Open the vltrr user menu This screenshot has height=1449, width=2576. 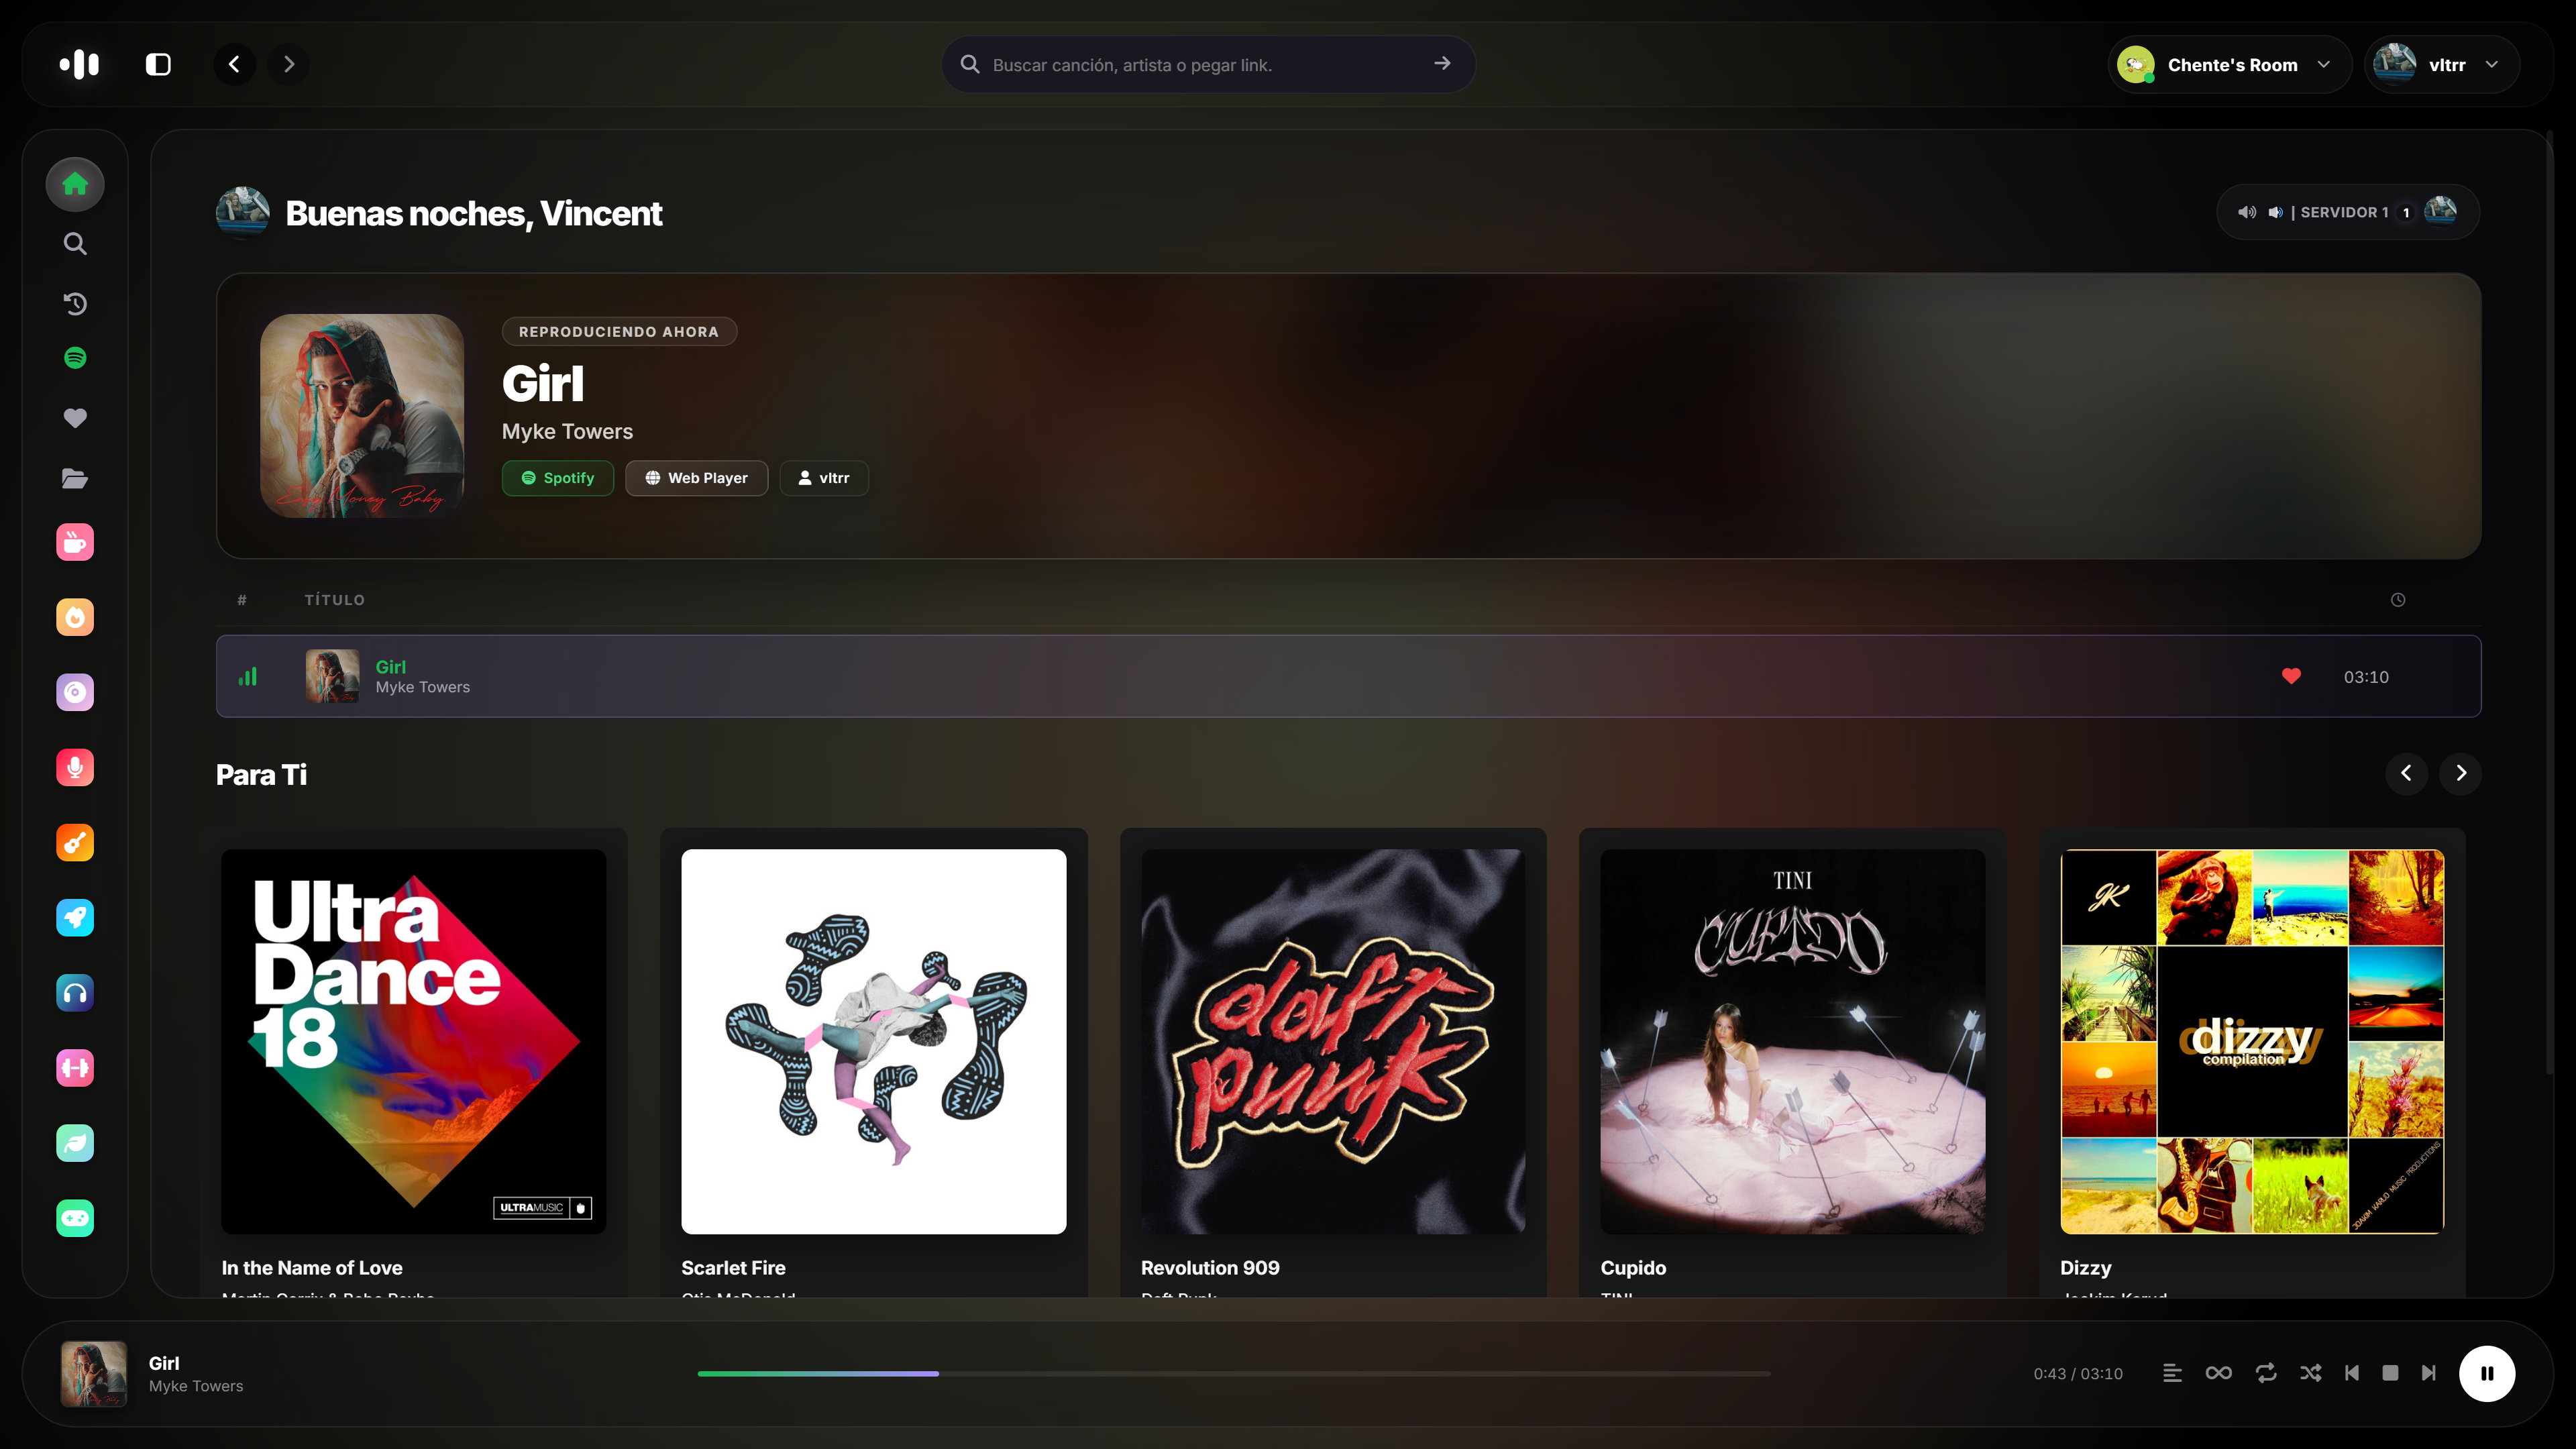(2441, 65)
